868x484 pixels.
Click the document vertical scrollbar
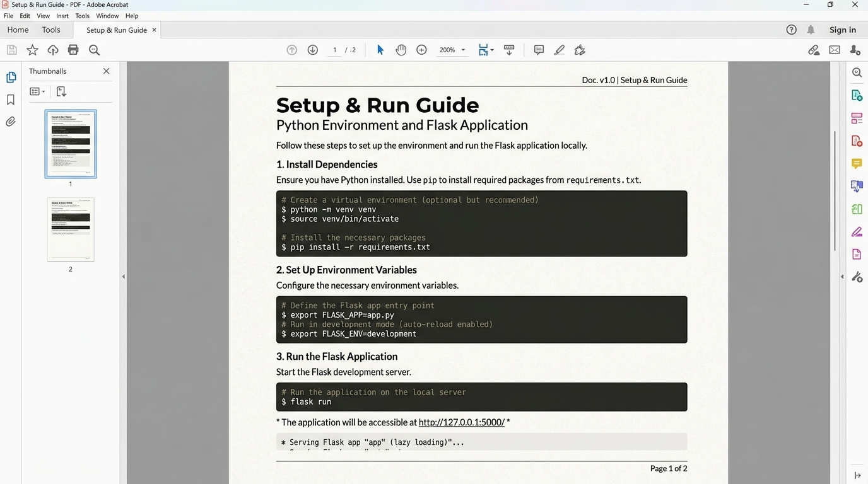pyautogui.click(x=835, y=191)
